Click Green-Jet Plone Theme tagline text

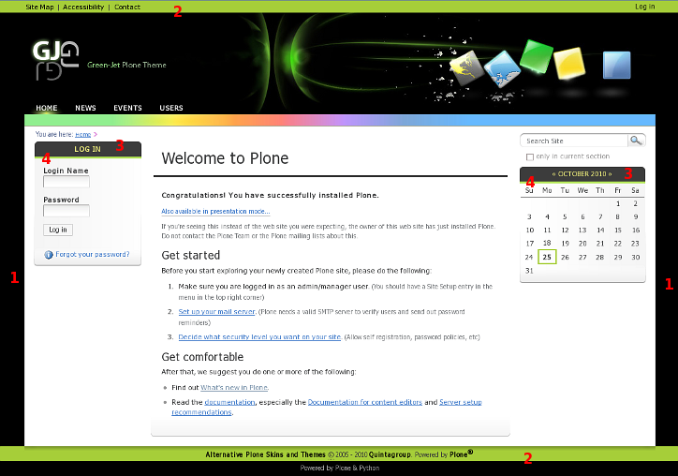pos(126,65)
